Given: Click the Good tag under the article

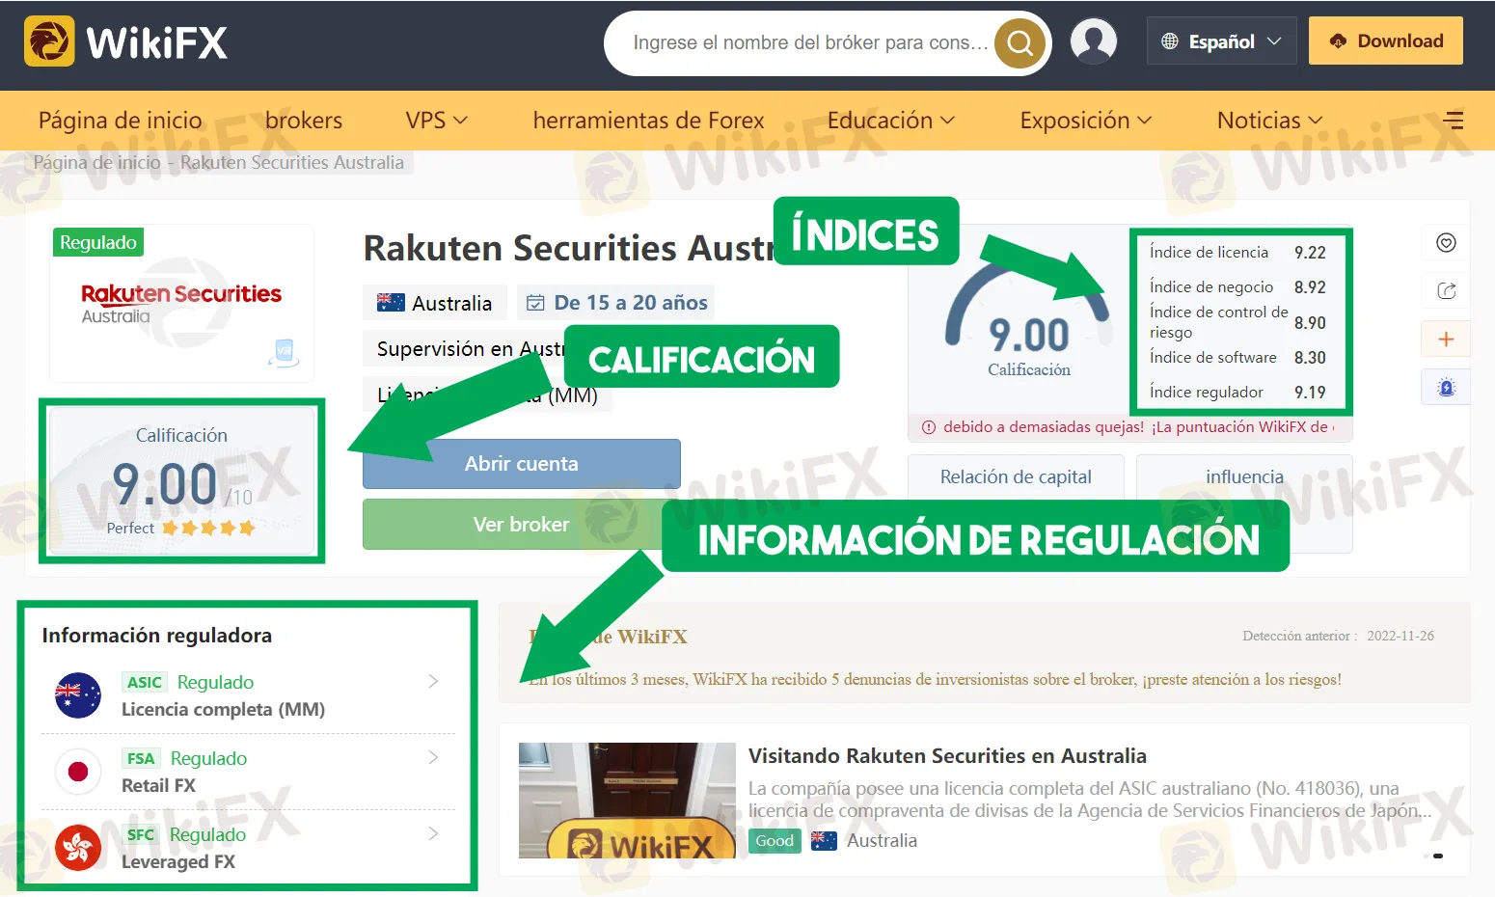Looking at the screenshot, I should point(775,841).
